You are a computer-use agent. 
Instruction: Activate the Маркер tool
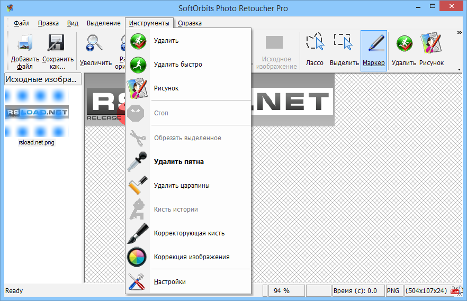coord(374,51)
